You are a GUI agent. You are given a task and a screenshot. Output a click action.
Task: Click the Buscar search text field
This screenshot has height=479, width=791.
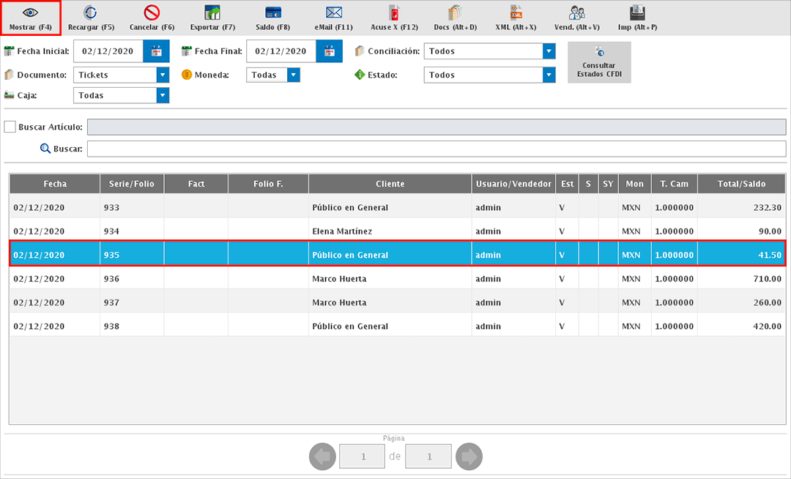436,149
